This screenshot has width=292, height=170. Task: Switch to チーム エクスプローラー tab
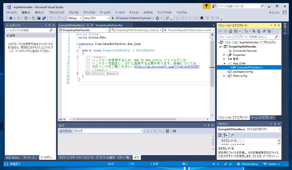pos(262,117)
